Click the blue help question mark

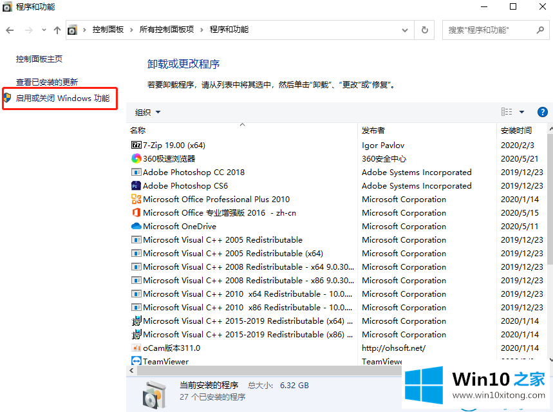click(x=543, y=112)
